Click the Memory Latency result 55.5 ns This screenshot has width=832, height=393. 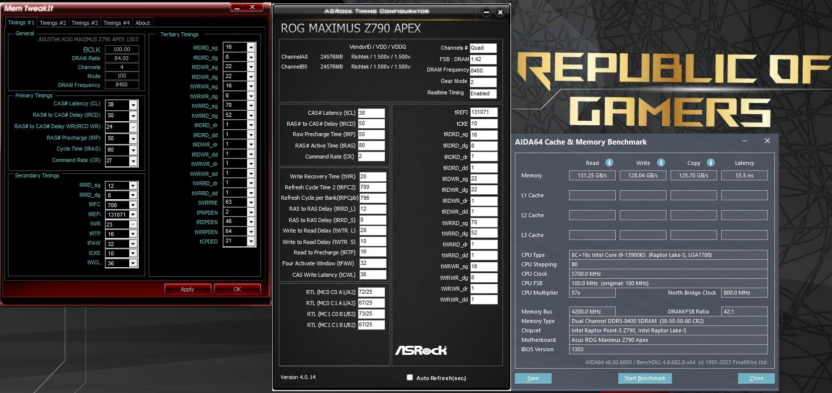point(744,175)
